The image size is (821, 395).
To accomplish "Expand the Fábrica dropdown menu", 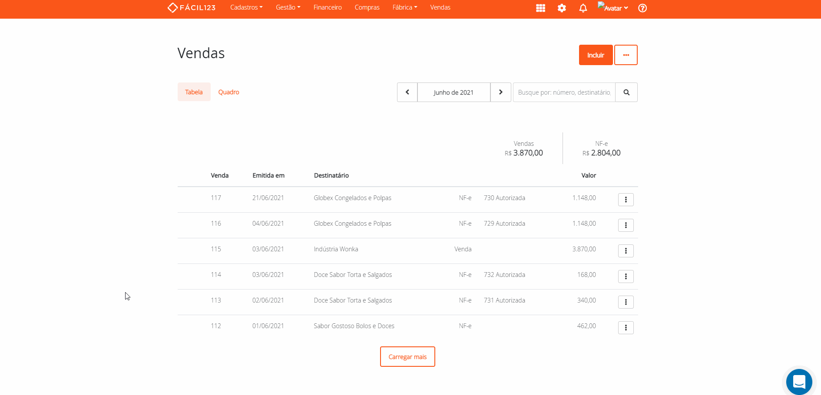I will (404, 7).
